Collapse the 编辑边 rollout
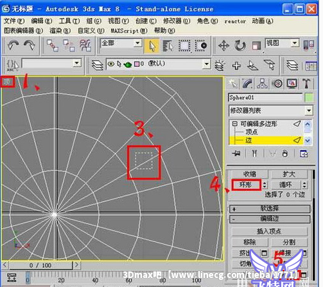The width and height of the screenshot is (323, 287). 270,219
